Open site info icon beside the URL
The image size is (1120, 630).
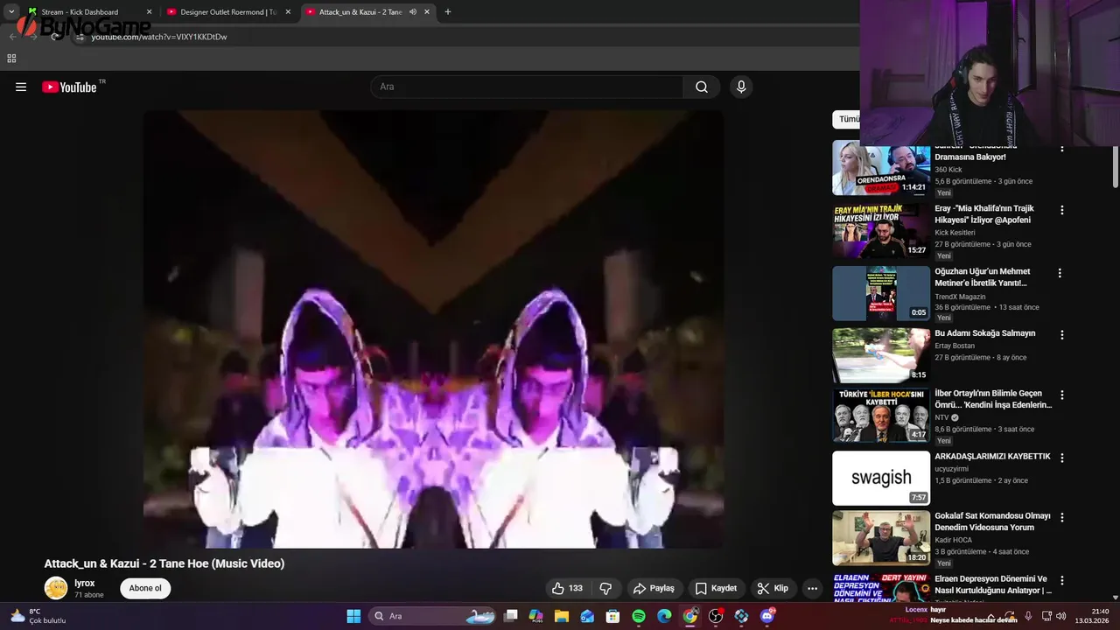[x=80, y=37]
